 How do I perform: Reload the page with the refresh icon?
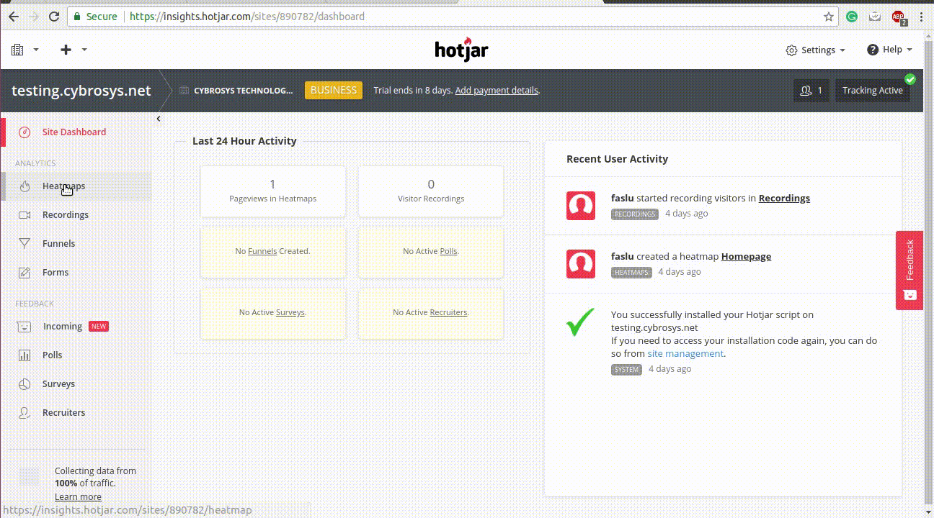(54, 16)
